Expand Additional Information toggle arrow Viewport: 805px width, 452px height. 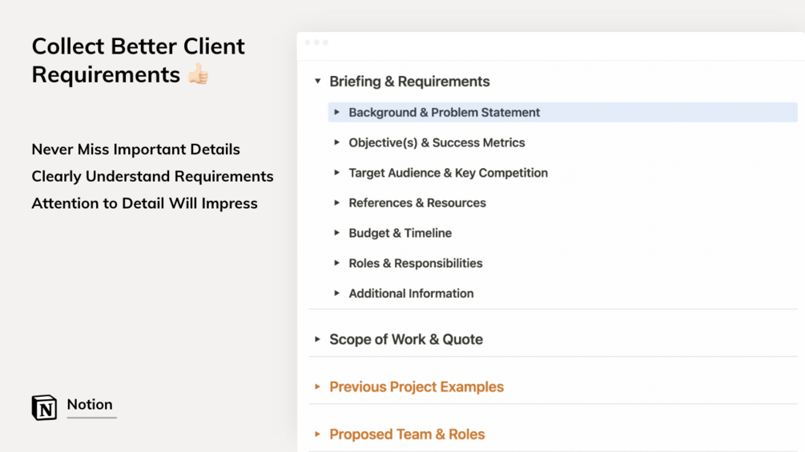[337, 294]
